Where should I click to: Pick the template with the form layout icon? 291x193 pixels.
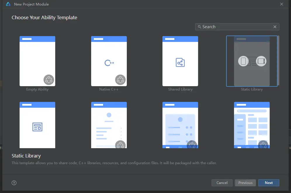tap(37, 125)
